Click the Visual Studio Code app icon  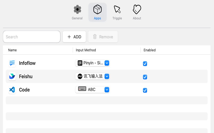12,90
